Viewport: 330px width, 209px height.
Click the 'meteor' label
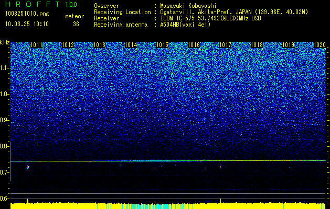74,16
